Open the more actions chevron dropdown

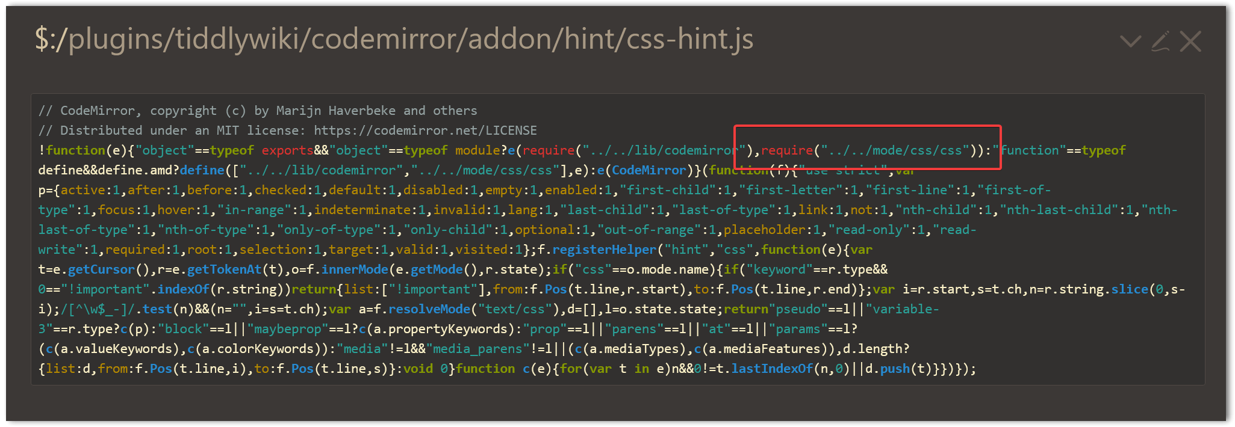coord(1130,41)
